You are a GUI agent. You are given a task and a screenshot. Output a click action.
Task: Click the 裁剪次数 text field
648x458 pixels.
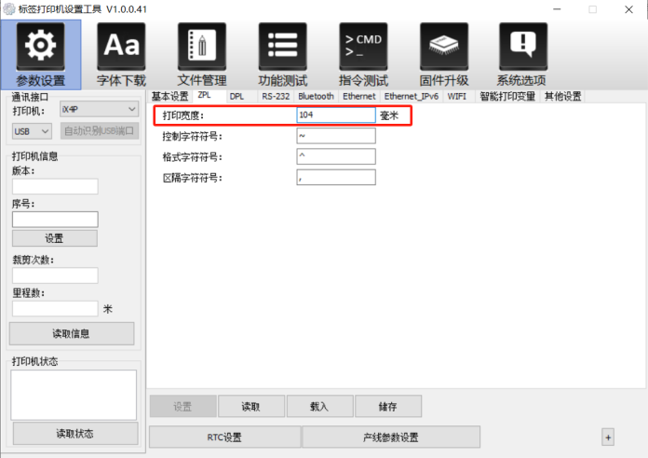point(55,276)
